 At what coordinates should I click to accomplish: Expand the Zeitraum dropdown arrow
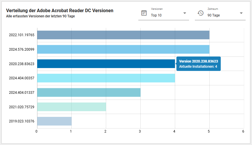click(241, 13)
